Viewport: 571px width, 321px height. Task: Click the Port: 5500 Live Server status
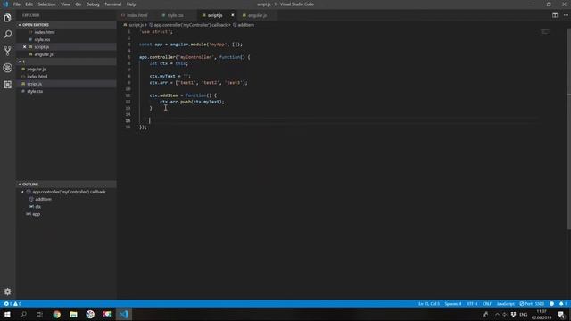[x=532, y=303]
